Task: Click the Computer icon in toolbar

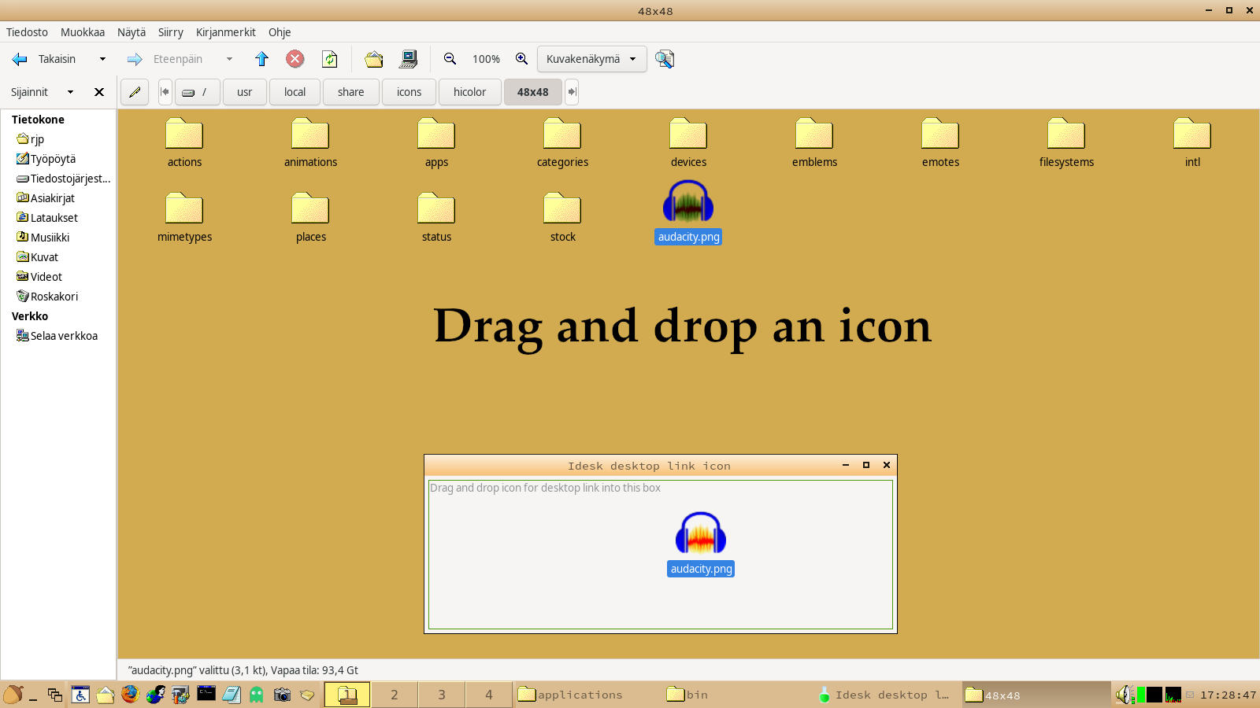Action: tap(409, 59)
